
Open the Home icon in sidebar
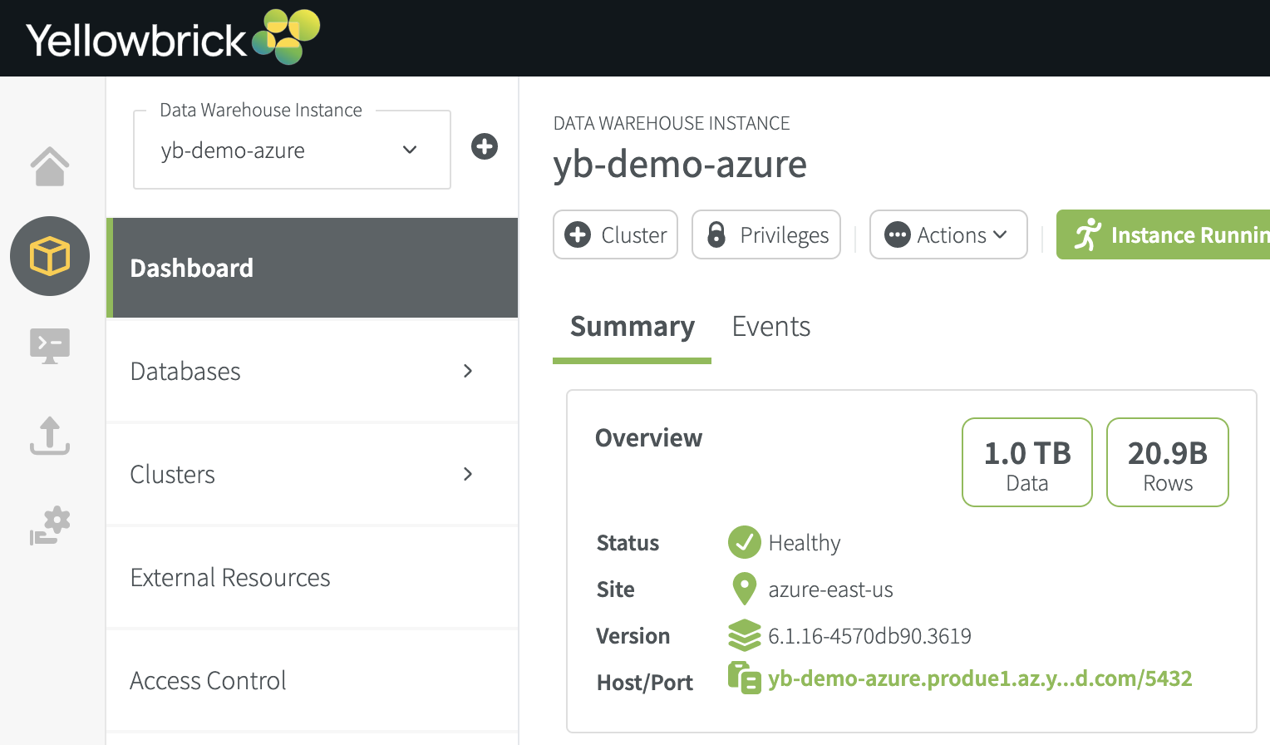[50, 166]
